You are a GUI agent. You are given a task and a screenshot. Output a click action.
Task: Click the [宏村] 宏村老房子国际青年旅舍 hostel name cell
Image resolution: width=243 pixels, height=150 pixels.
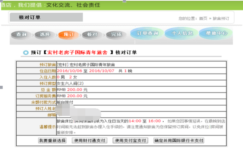click(x=86, y=65)
